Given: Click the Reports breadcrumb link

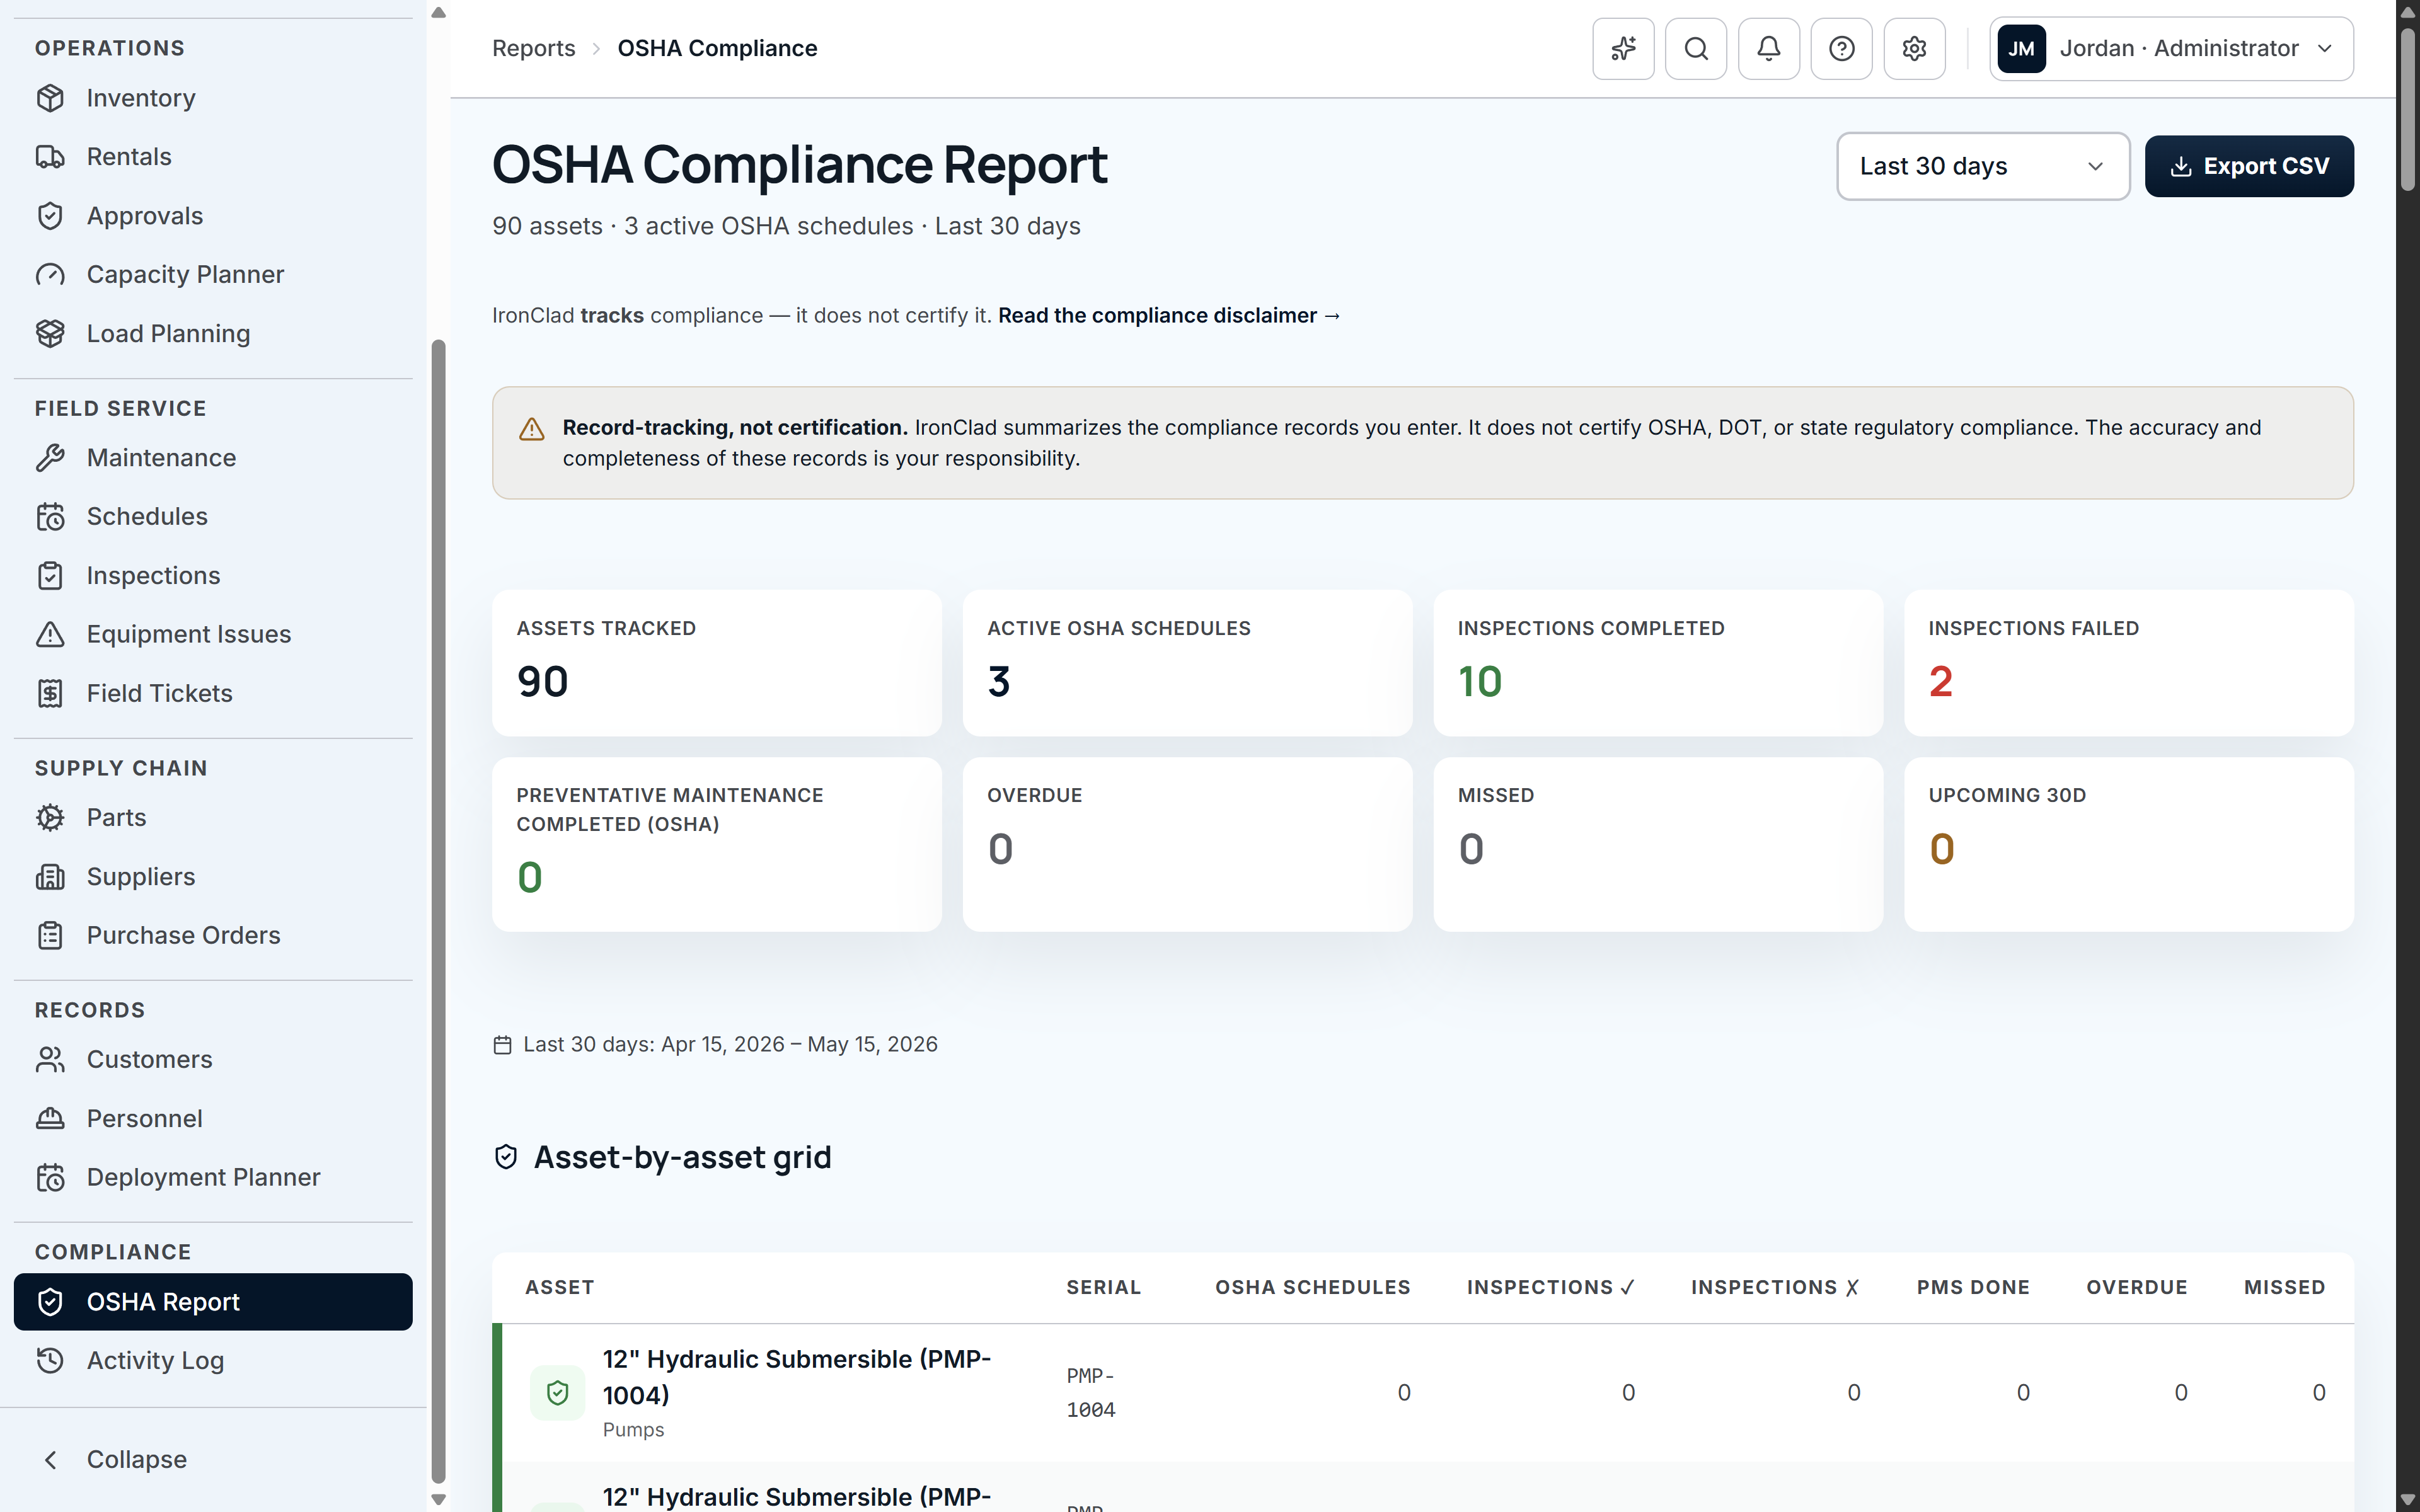Looking at the screenshot, I should point(533,48).
